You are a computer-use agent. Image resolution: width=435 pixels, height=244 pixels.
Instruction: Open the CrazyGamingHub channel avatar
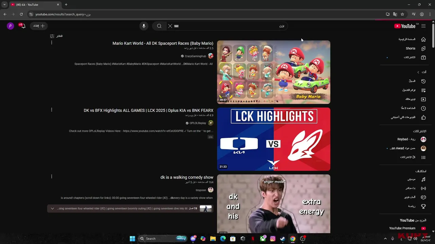pos(211,56)
